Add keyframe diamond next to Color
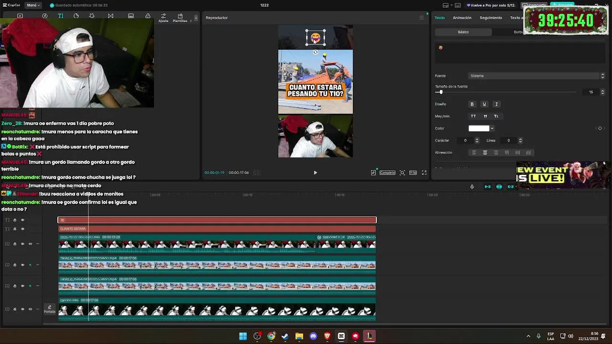Screen dimensions: 612x344 click(600, 128)
